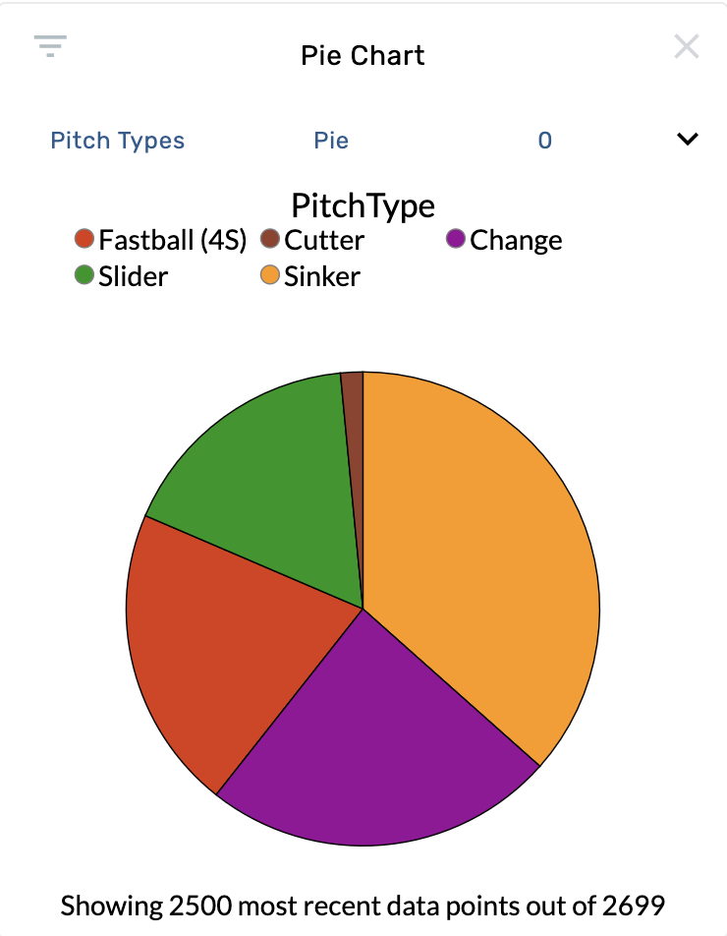Screen dimensions: 727x936
Task: Click the Change legend marker
Action: point(456,238)
